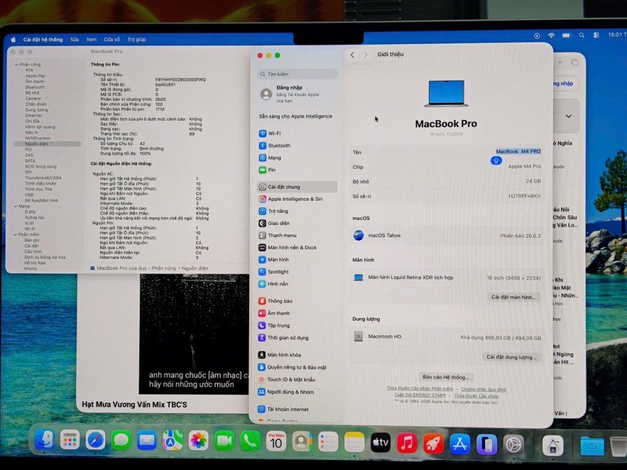This screenshot has height=470, width=627.
Task: Click the Spotlight search icon in the menu bar
Action: (582, 35)
